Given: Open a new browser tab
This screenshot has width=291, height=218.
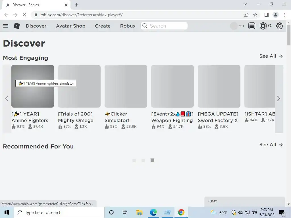Looking at the screenshot, I should tap(77, 5).
